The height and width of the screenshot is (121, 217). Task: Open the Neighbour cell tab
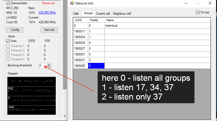click(122, 14)
